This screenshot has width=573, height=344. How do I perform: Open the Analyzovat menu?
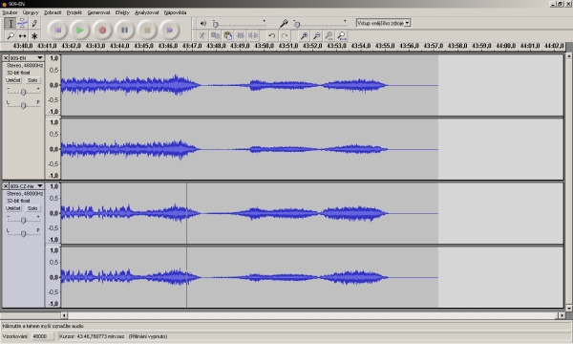(x=146, y=12)
